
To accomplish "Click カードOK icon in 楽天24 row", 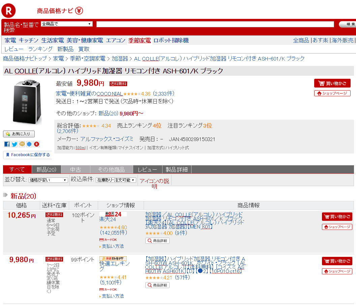I will pyautogui.click(x=108, y=240).
